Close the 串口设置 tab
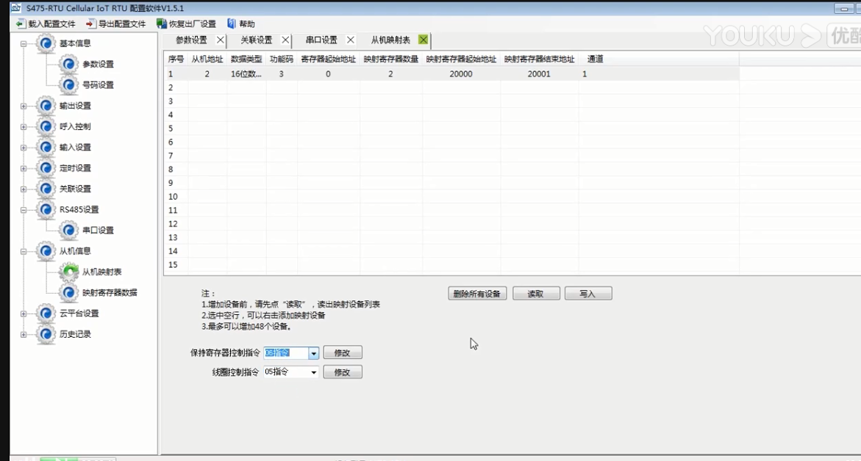 (x=350, y=40)
